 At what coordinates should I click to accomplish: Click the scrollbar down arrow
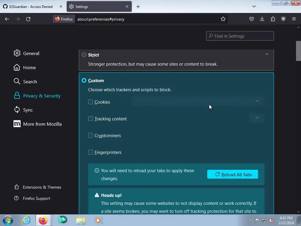tap(298, 212)
